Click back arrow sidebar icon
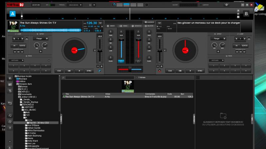This screenshot has width=266, height=149. (10, 103)
